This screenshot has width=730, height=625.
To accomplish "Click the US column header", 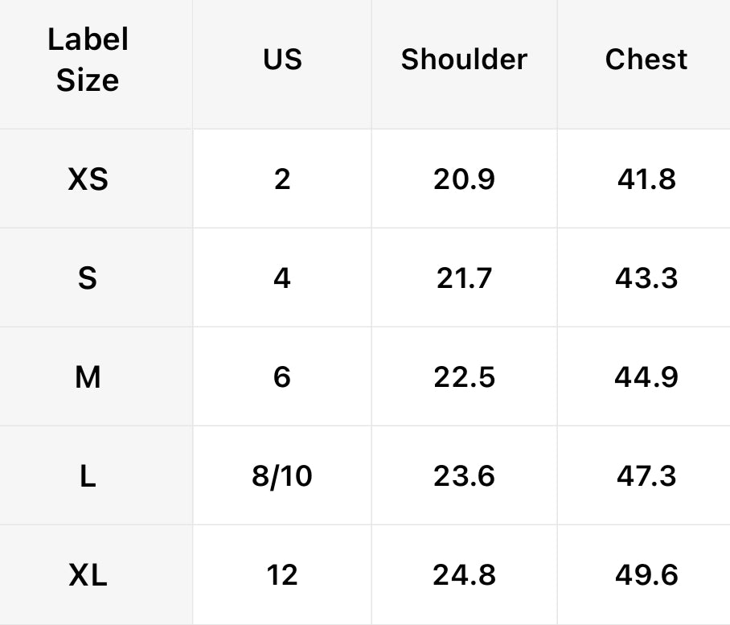I will 282,60.
